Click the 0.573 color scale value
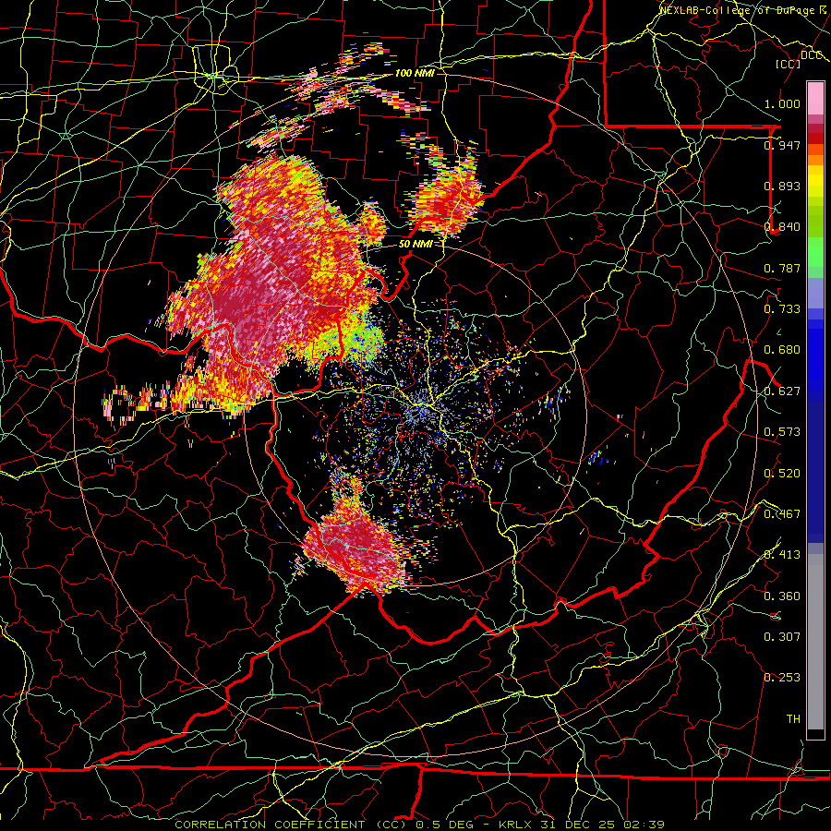 (782, 432)
